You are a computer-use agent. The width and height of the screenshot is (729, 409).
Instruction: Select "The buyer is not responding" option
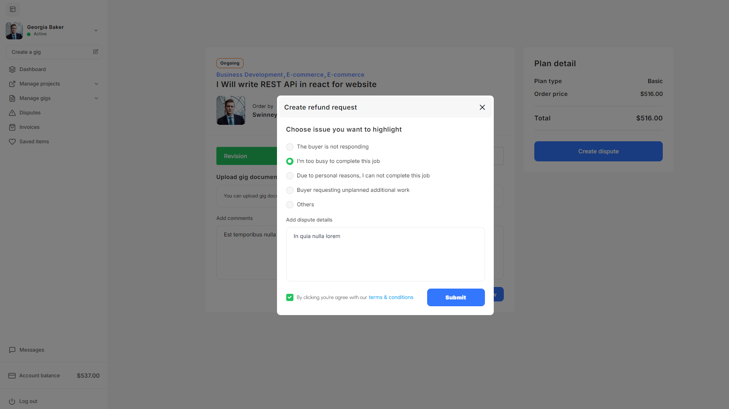click(x=290, y=147)
